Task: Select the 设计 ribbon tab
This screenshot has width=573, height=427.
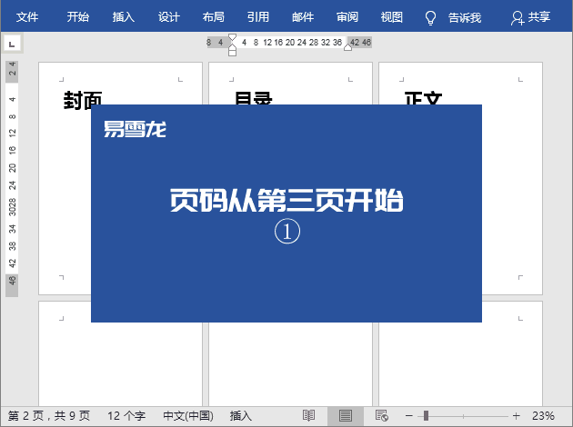Action: (x=168, y=16)
